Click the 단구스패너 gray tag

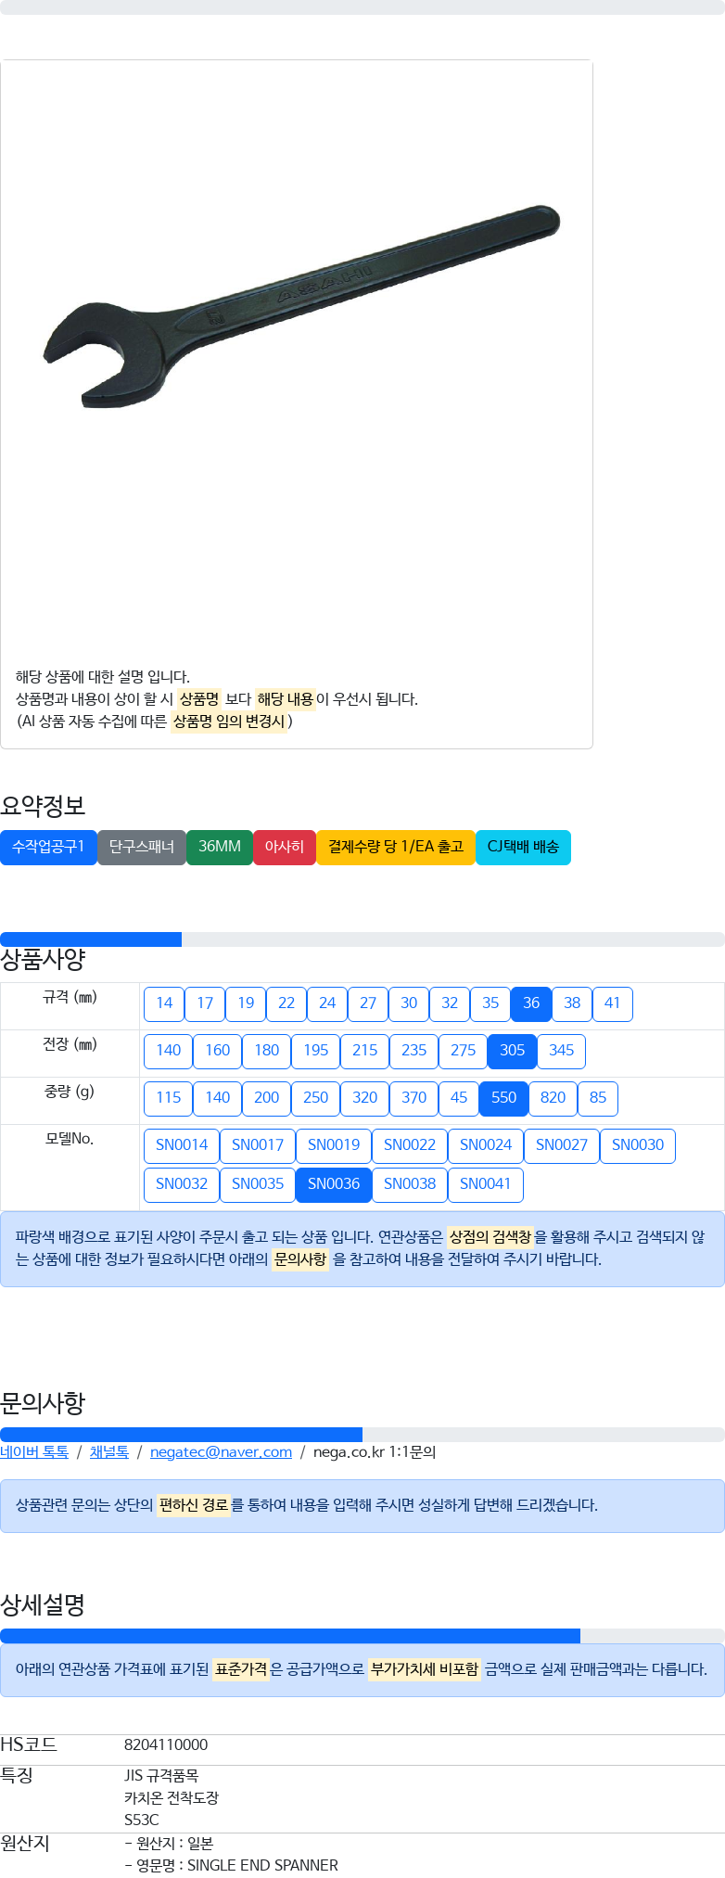tap(142, 847)
